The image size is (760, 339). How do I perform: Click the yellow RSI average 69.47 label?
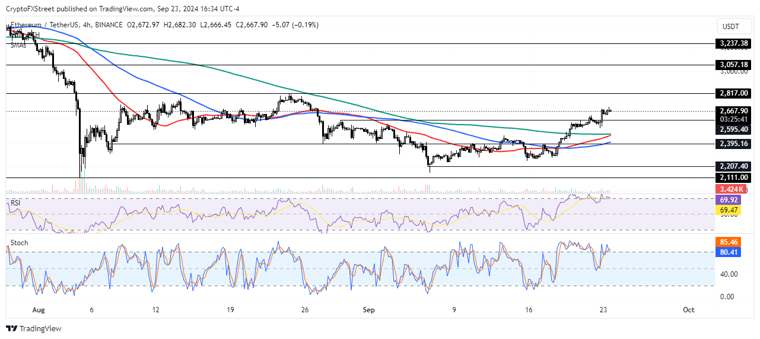731,210
